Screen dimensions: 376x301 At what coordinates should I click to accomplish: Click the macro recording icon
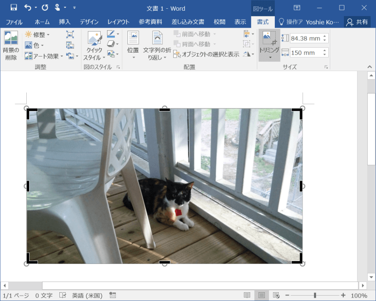[112, 295]
